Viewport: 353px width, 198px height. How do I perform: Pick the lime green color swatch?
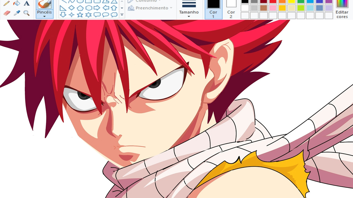301,8
